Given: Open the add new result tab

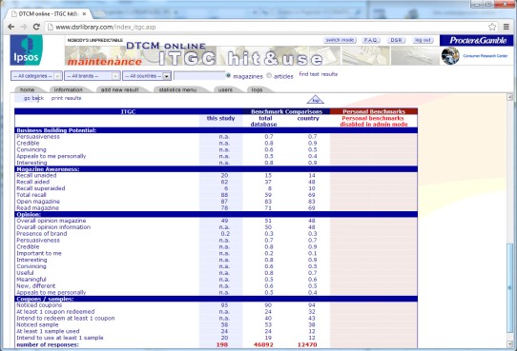Looking at the screenshot, I should (x=119, y=89).
